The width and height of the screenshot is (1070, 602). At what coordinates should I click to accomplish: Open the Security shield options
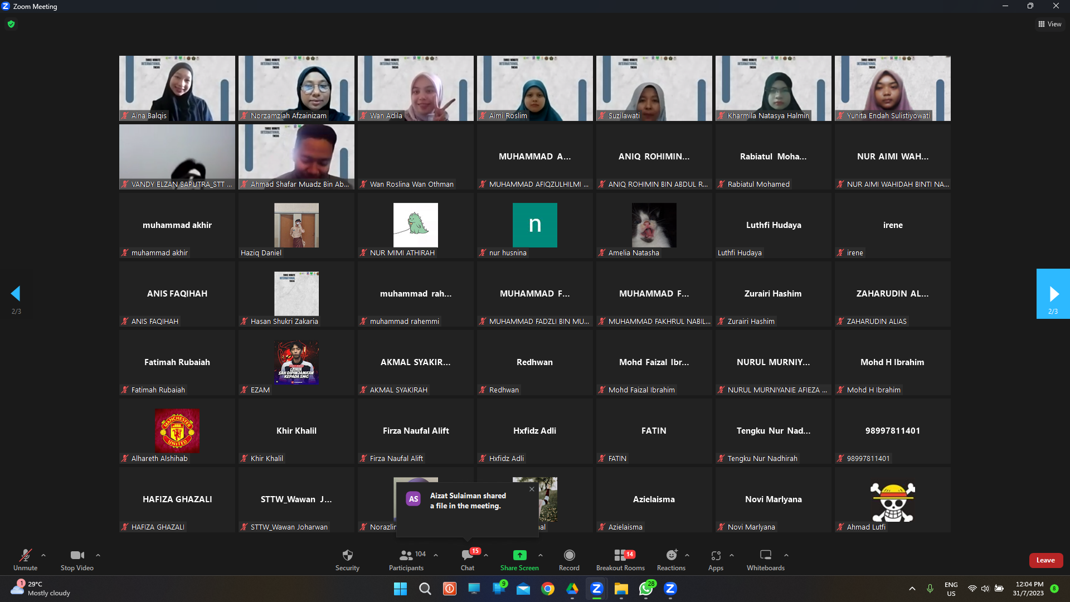click(x=347, y=559)
